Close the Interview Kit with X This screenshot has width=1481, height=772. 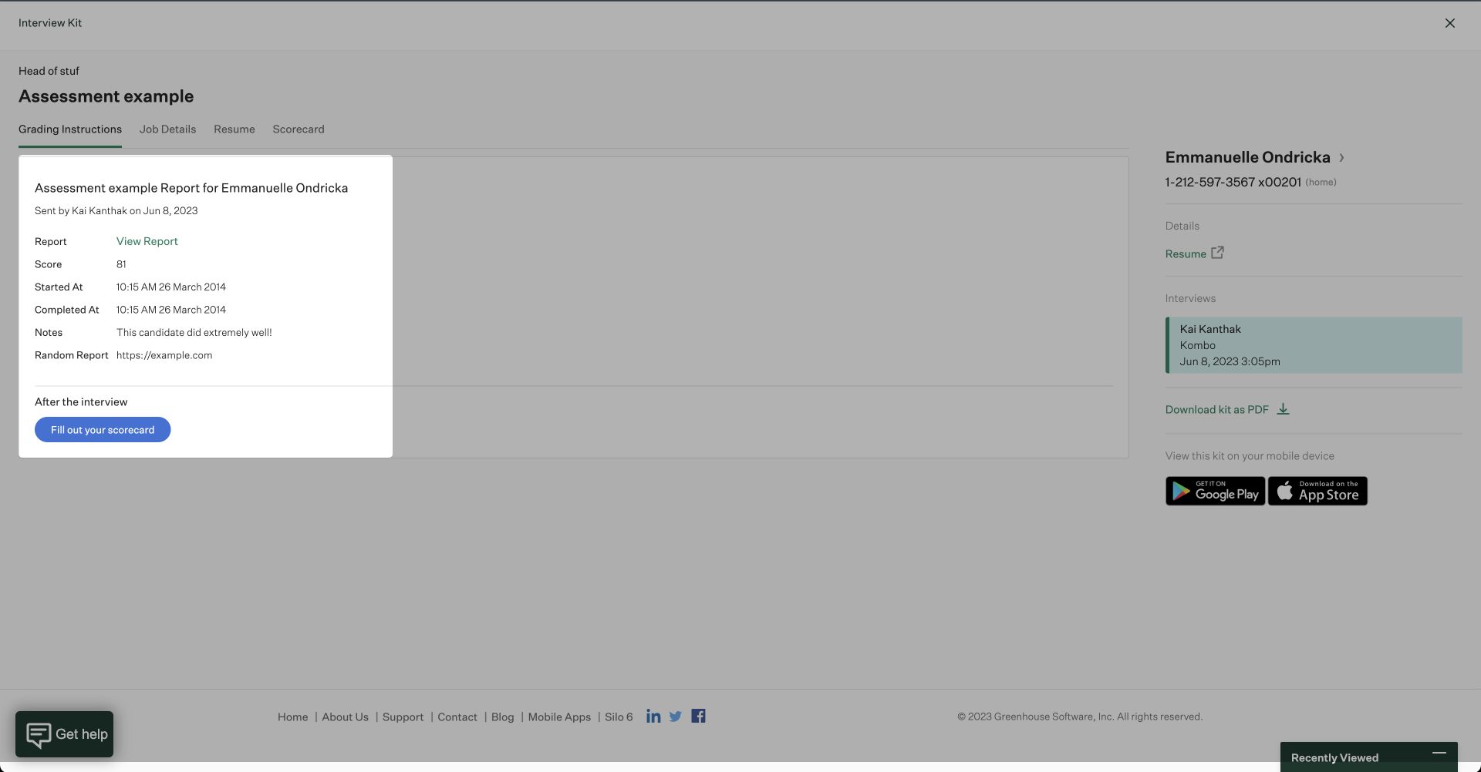tap(1449, 23)
